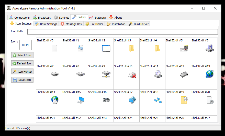Select the blank document icon Shell32.dll #0

pos(54,48)
